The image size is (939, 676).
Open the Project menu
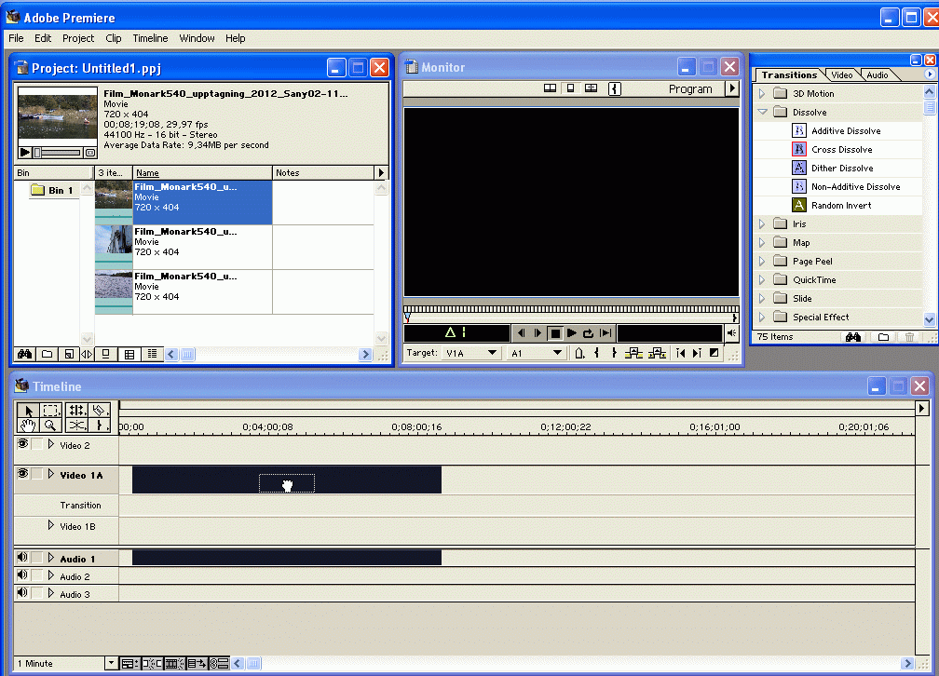[x=78, y=38]
